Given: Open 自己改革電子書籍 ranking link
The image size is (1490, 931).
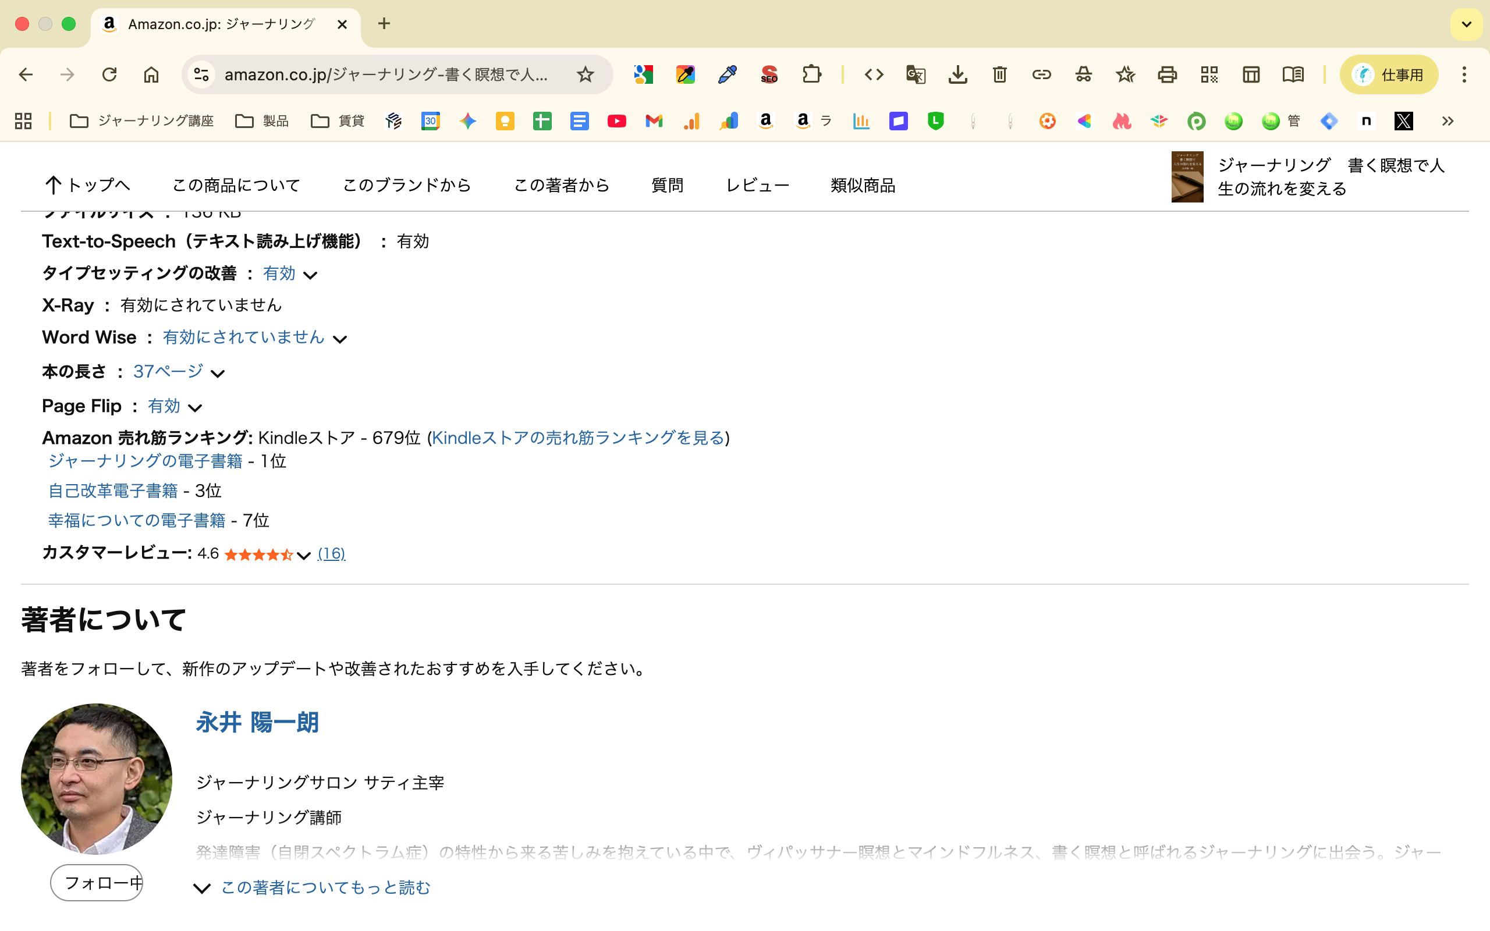Looking at the screenshot, I should click(x=113, y=491).
